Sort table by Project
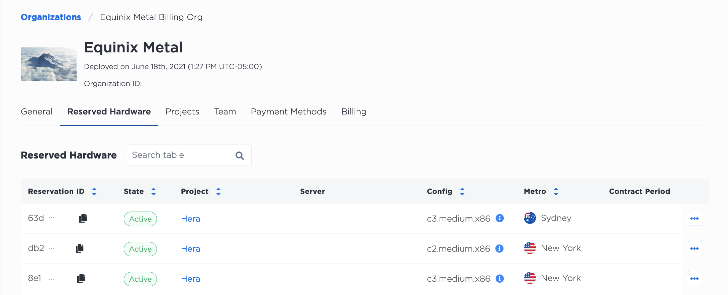The image size is (728, 295). pyautogui.click(x=218, y=192)
